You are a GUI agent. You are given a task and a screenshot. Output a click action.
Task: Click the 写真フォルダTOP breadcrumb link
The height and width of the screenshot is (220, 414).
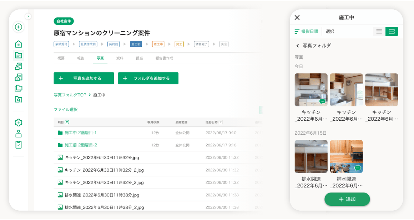pyautogui.click(x=70, y=95)
